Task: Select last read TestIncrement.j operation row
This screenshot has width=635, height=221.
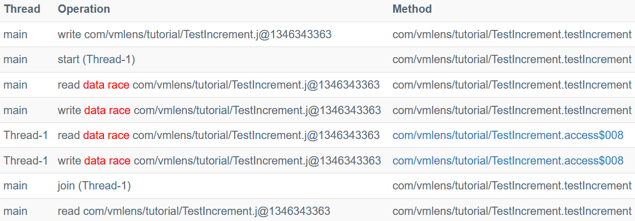Action: coord(317,210)
